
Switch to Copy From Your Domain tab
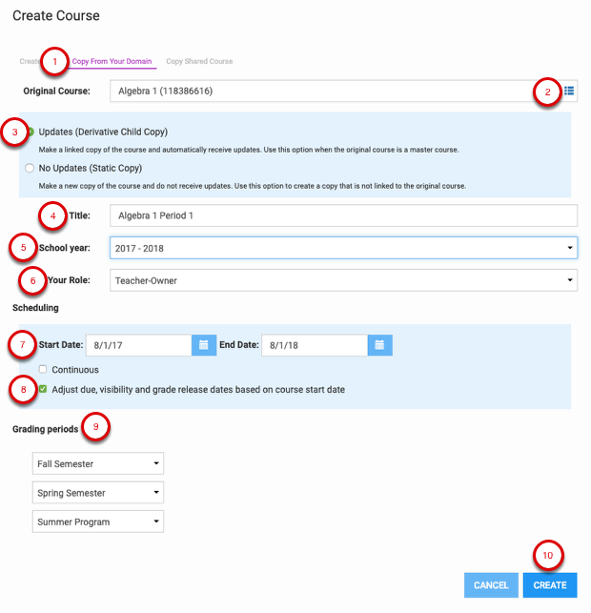(112, 62)
